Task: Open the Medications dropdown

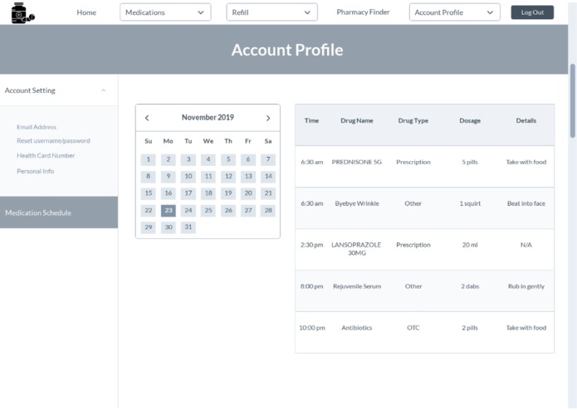Action: point(165,12)
